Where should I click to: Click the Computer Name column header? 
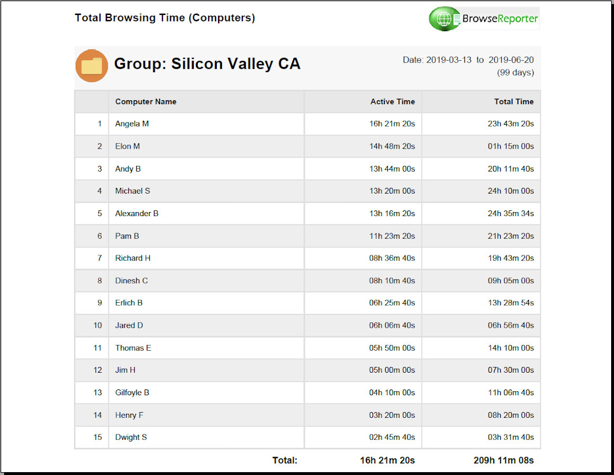(x=146, y=102)
